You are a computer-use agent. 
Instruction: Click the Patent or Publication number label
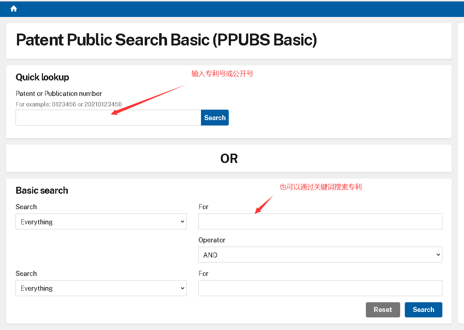coord(59,94)
